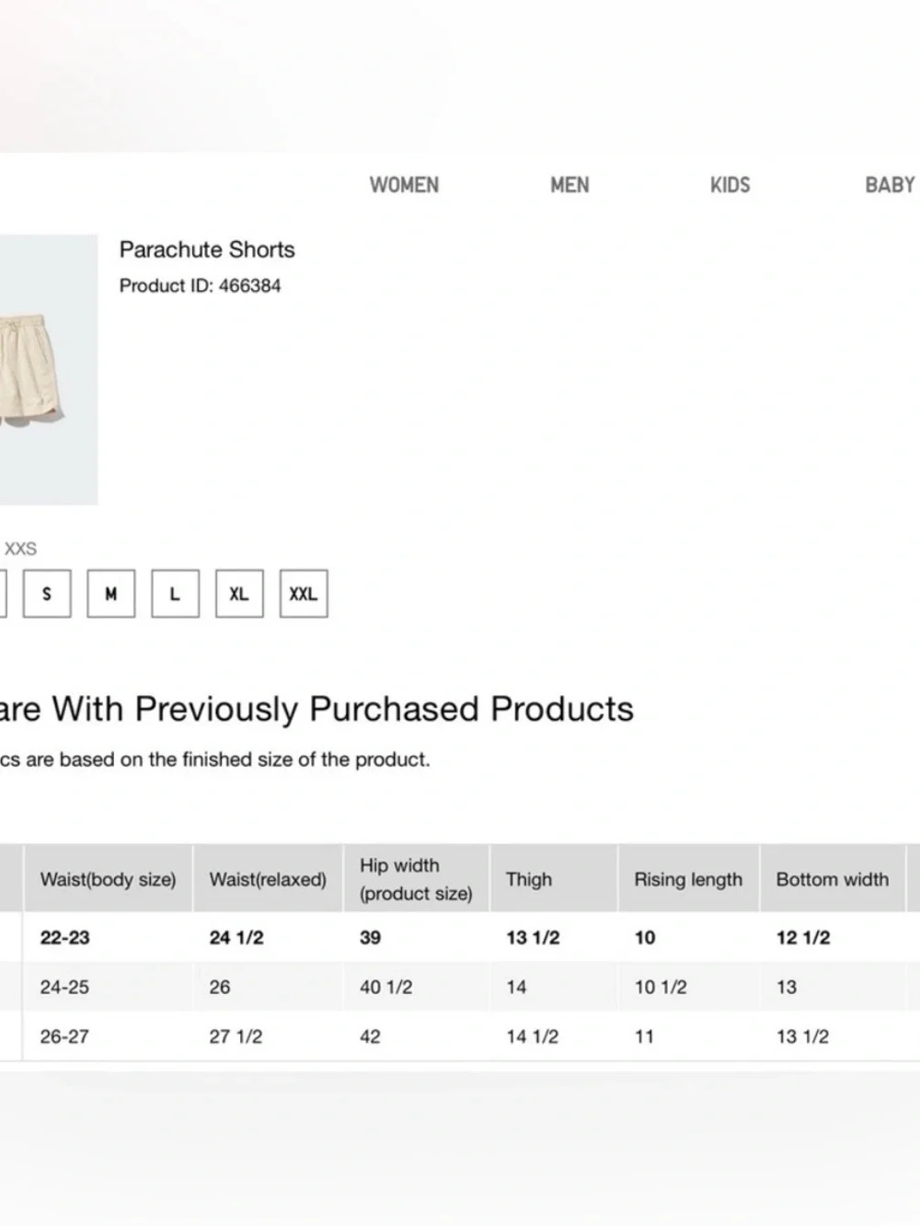The image size is (920, 1227).
Task: Click the Rising length column header
Action: coord(688,879)
